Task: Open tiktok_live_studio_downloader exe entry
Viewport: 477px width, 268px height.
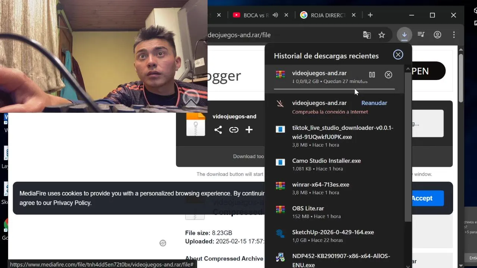Action: 335,136
